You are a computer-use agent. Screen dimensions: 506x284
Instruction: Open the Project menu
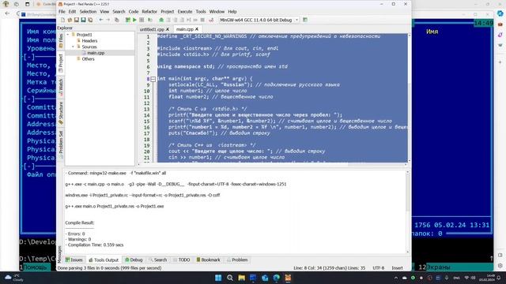[x=167, y=12]
